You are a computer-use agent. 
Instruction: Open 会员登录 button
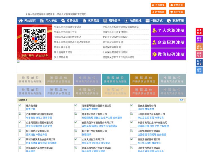coord(158,5)
